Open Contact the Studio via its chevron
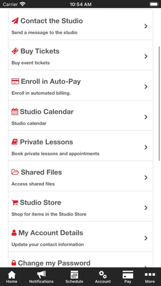 tap(146, 26)
